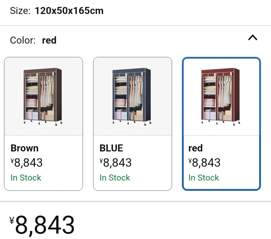The image size is (271, 239).
Task: Click the selected color value red in header
Action: pos(49,40)
